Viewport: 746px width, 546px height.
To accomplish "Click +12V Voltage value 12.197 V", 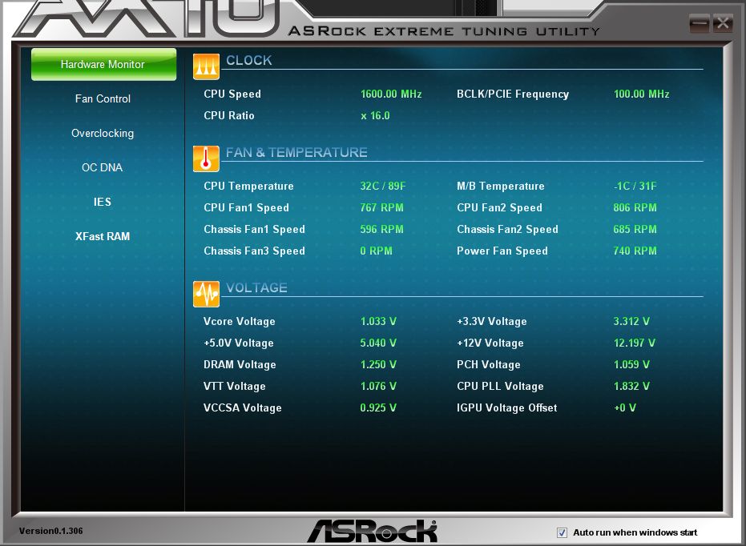I will coord(634,343).
